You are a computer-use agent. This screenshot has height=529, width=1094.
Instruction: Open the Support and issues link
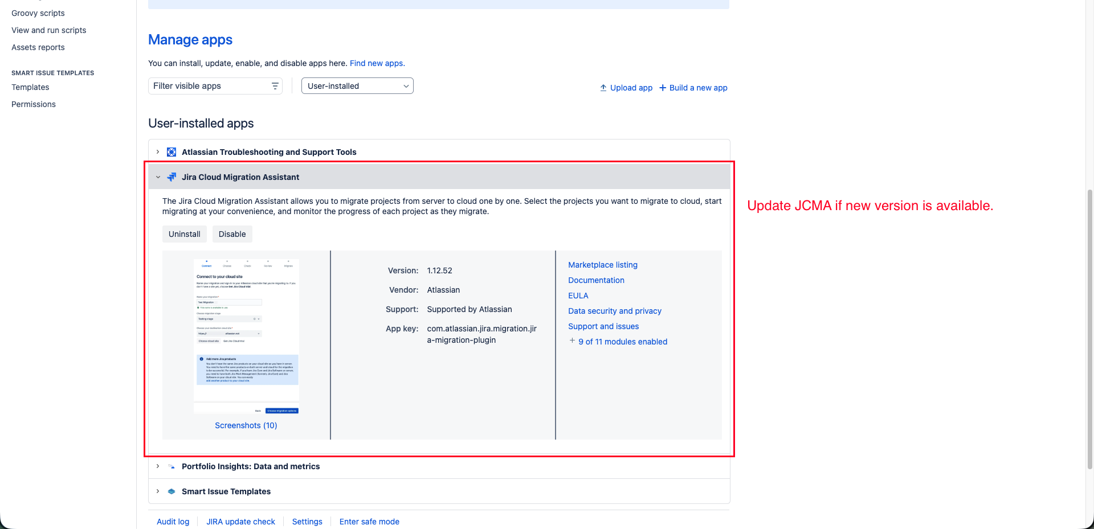[603, 326]
